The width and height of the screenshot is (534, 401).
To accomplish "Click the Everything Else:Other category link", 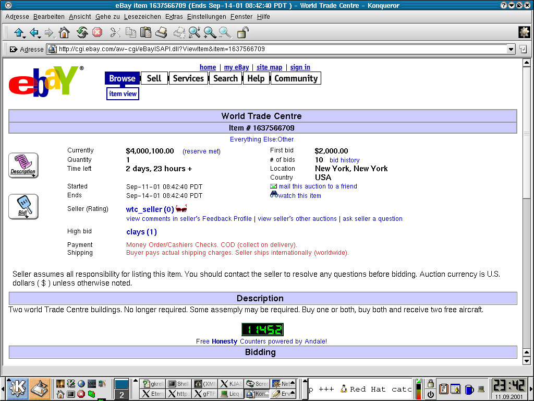I will [262, 139].
